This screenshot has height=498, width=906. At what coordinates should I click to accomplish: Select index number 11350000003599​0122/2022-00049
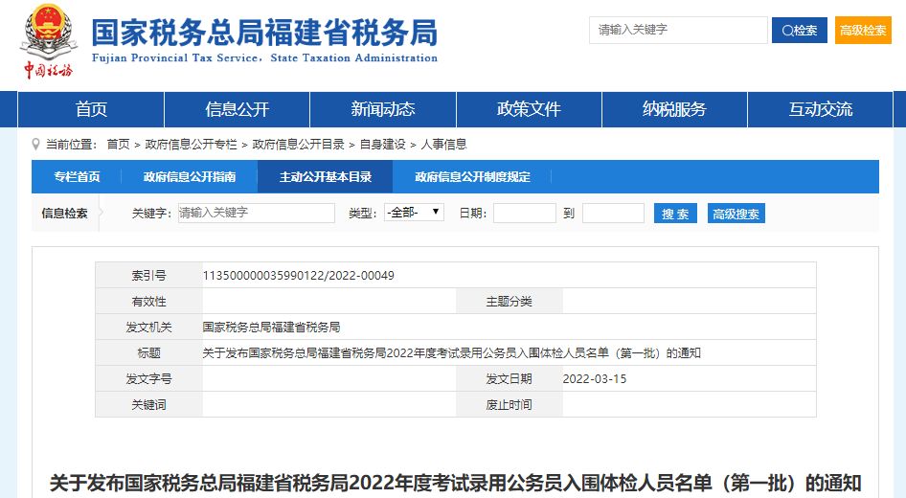click(x=298, y=276)
